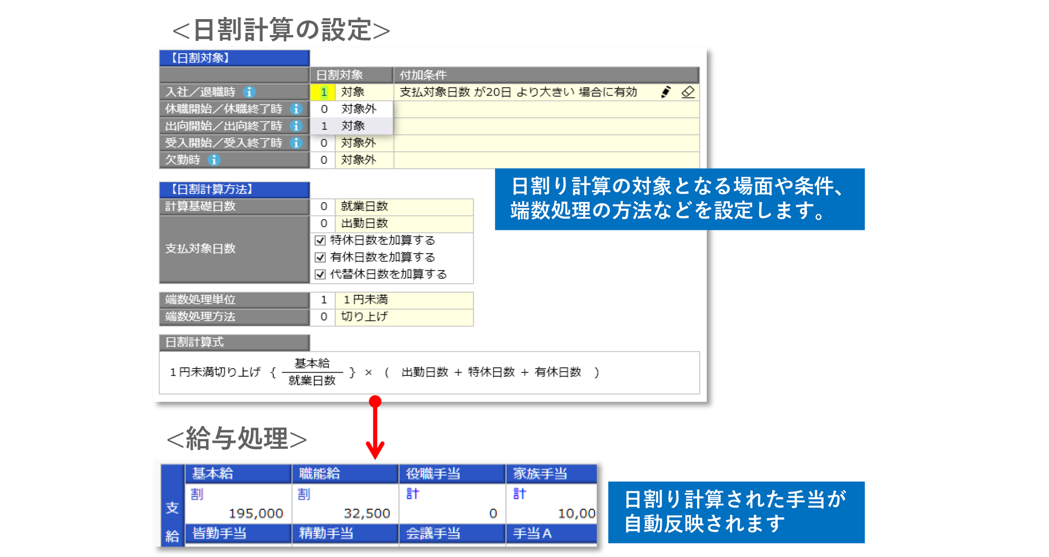This screenshot has width=1049, height=557.
Task: Click 対象外 label in 受入開始／受入終了時 row
Action: (359, 143)
